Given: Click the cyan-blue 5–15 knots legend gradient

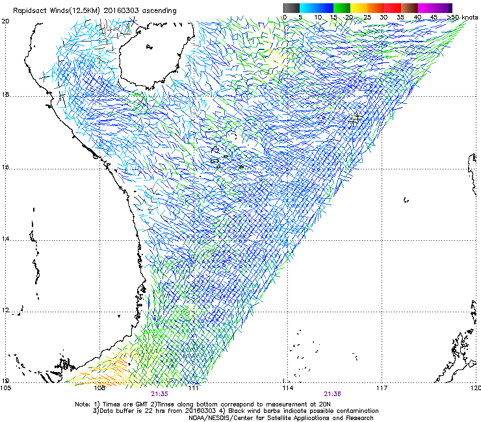Looking at the screenshot, I should [317, 8].
